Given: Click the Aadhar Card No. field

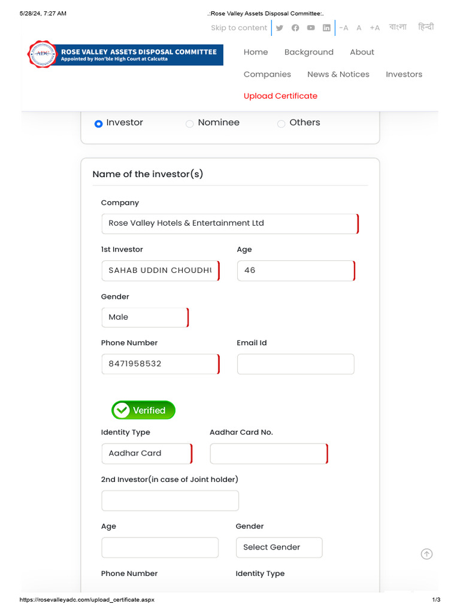Looking at the screenshot, I should (268, 454).
